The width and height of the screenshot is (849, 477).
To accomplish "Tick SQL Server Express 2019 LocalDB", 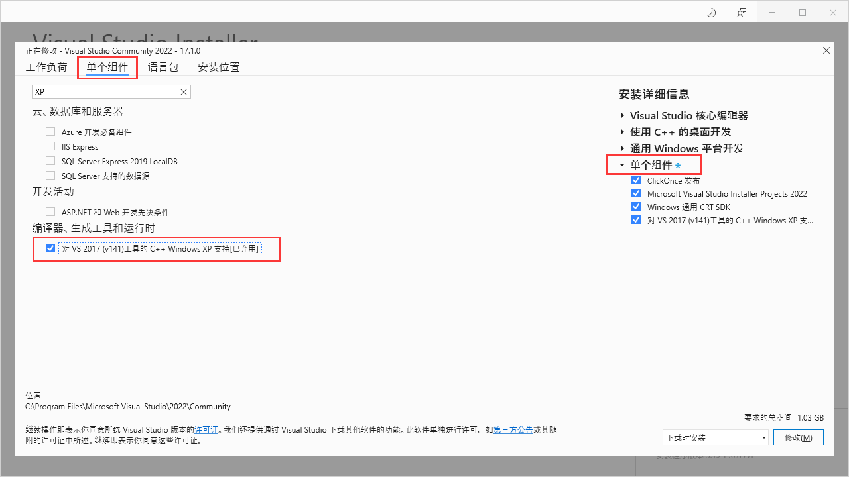I will tap(50, 161).
